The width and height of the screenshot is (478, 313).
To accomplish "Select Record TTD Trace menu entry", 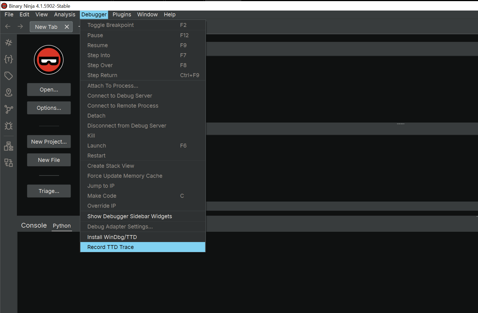I will [143, 247].
